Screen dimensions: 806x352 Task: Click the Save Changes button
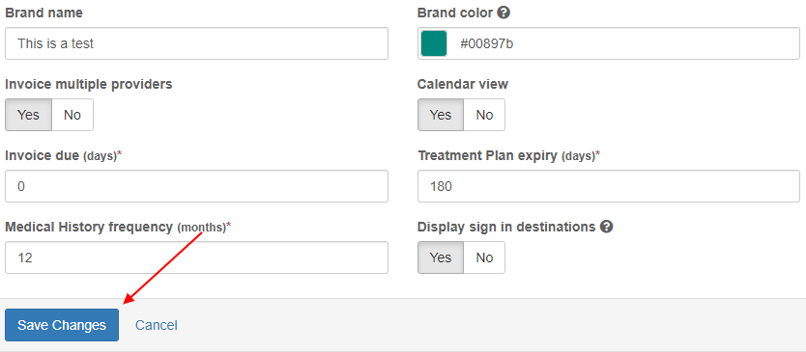tap(62, 325)
